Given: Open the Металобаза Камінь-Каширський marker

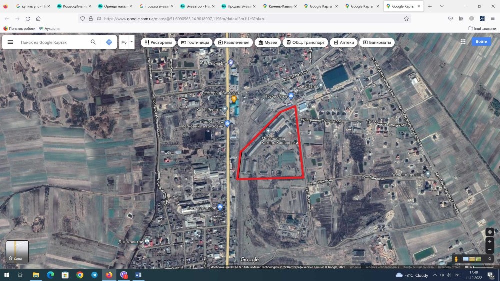Looking at the screenshot, I should (x=268, y=131).
